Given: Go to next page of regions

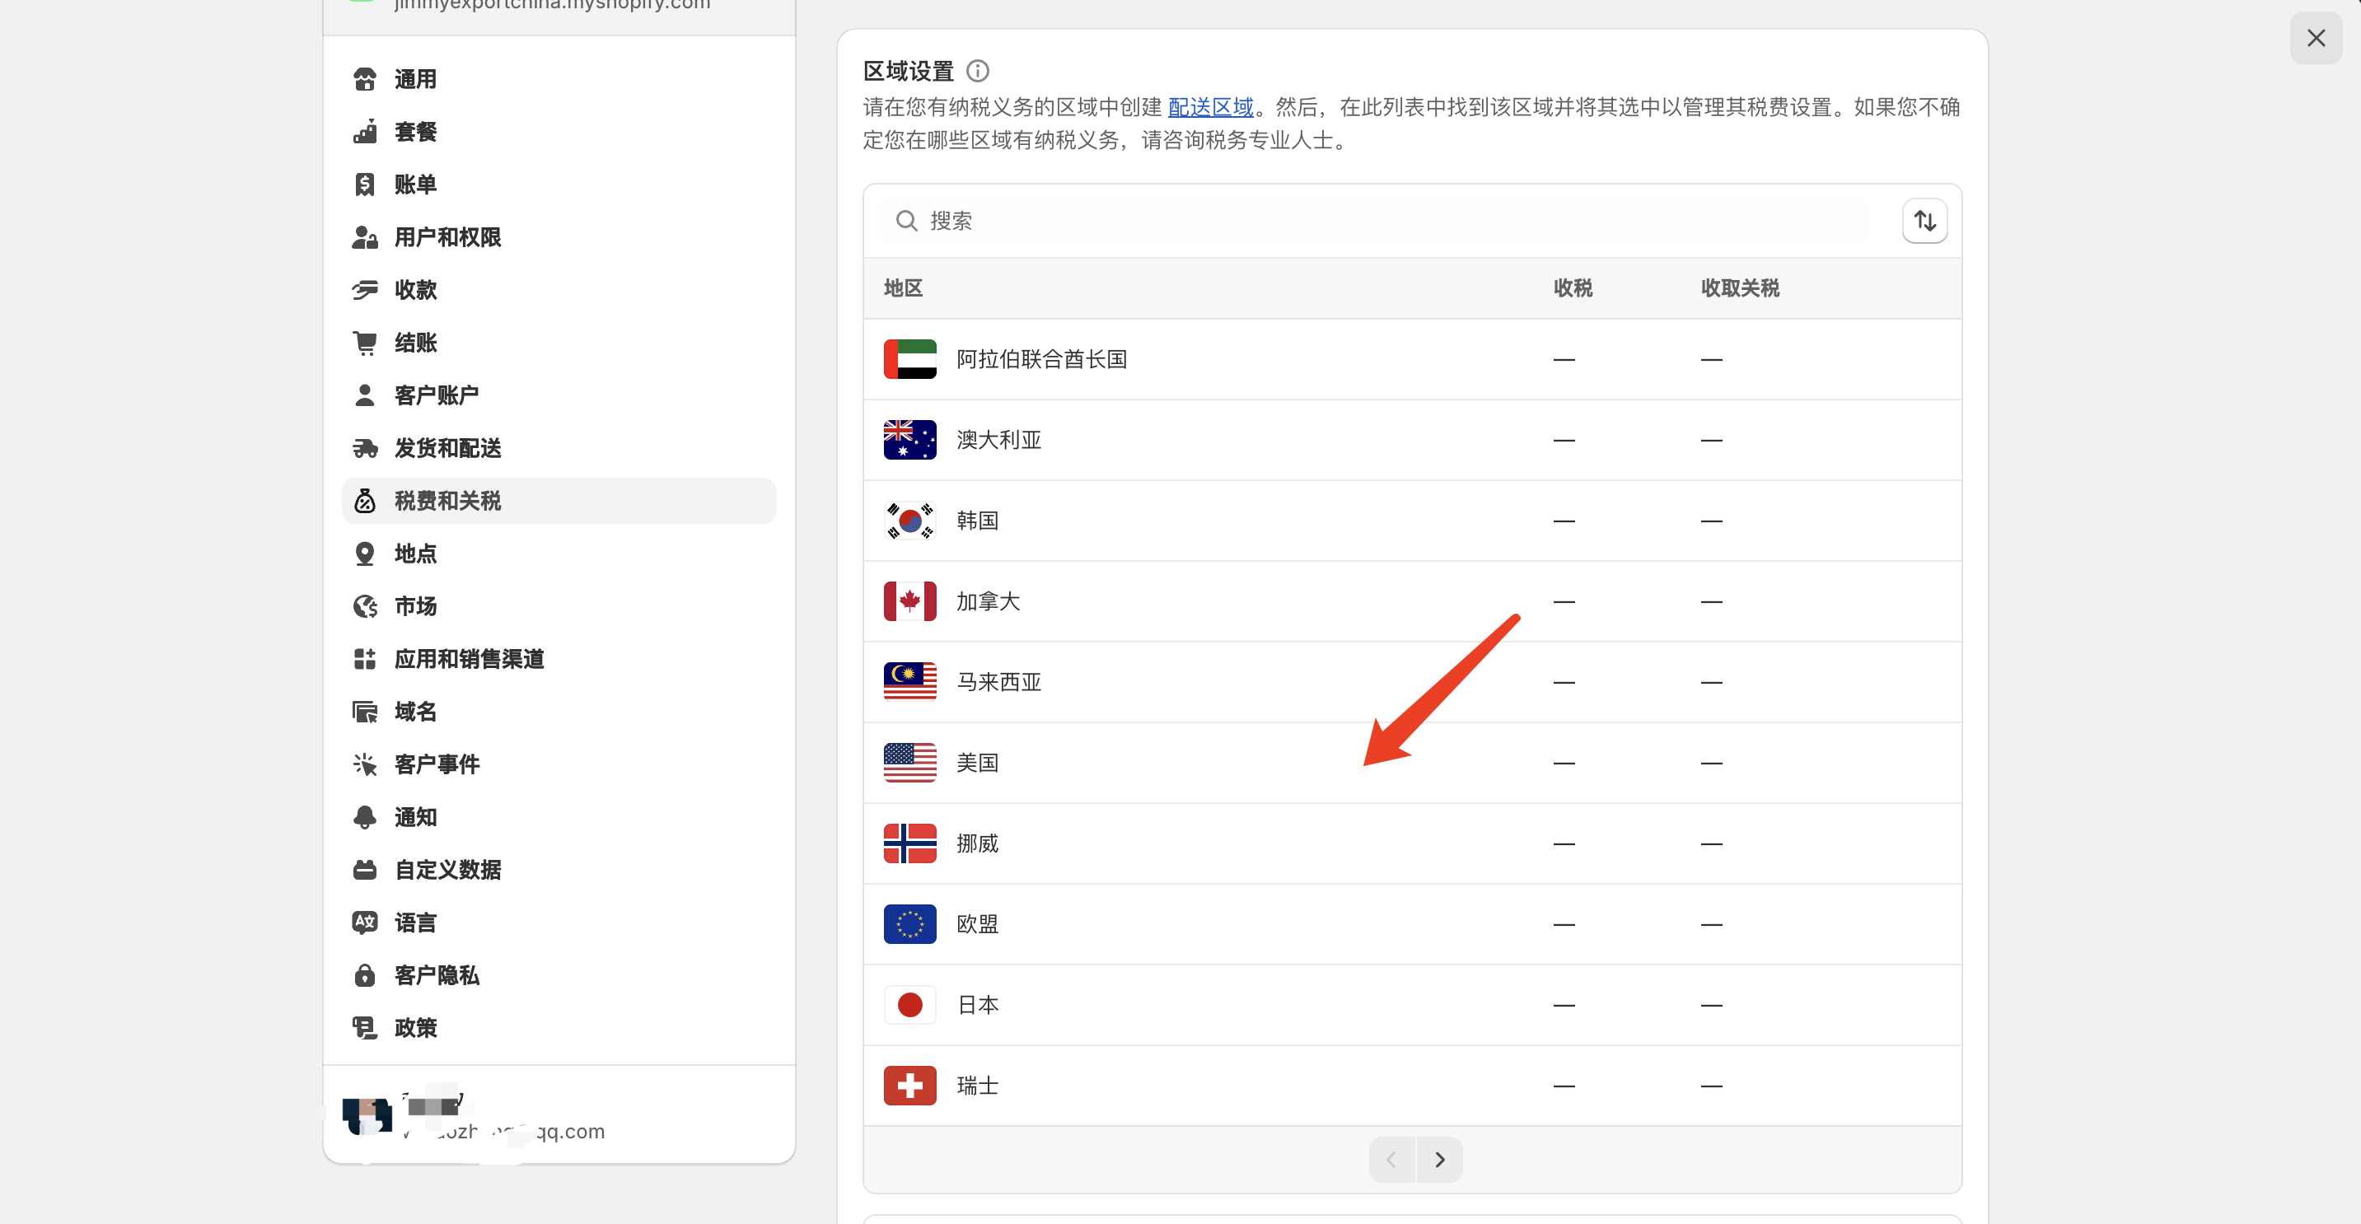Looking at the screenshot, I should click(1440, 1160).
